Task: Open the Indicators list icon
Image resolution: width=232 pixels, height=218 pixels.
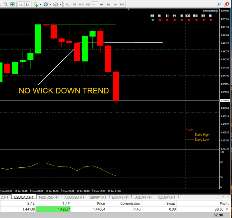Action: point(36,4)
